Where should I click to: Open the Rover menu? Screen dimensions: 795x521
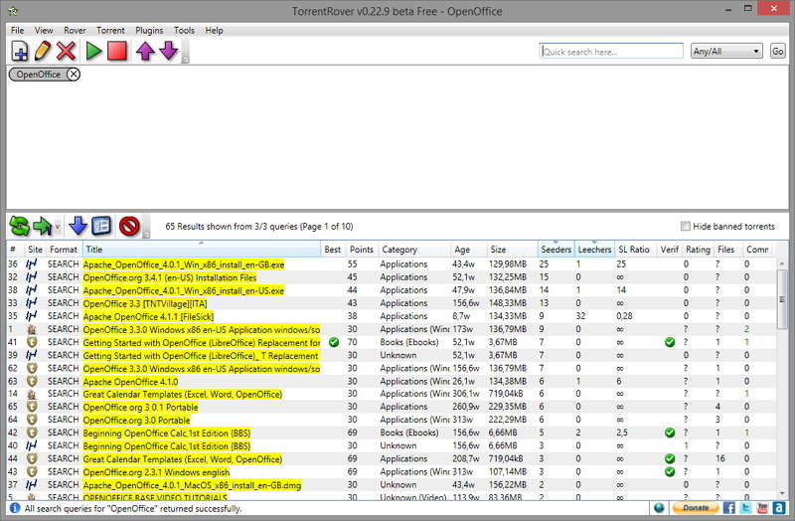tap(75, 31)
